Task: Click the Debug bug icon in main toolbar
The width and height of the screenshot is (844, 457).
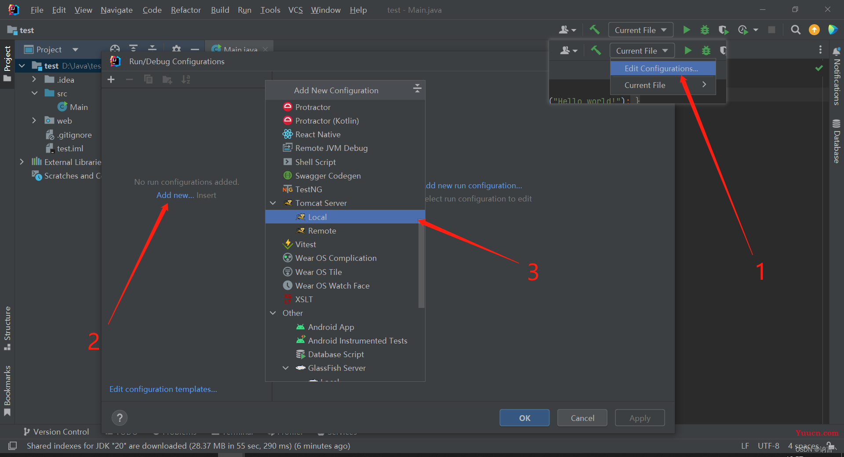Action: [705, 30]
